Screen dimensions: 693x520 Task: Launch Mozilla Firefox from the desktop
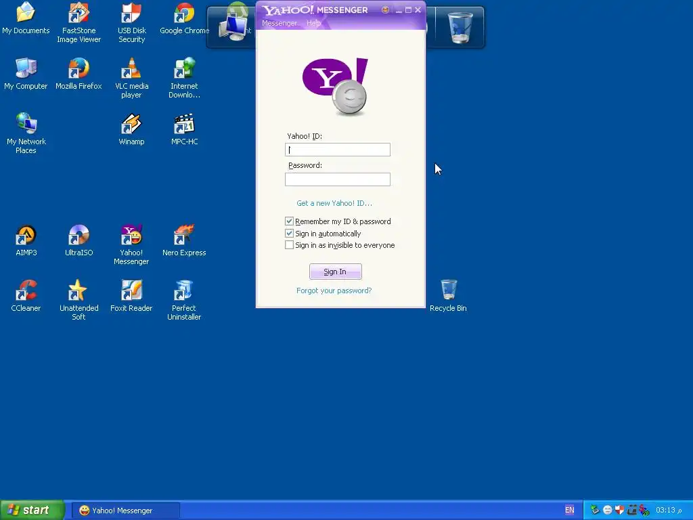(x=79, y=74)
